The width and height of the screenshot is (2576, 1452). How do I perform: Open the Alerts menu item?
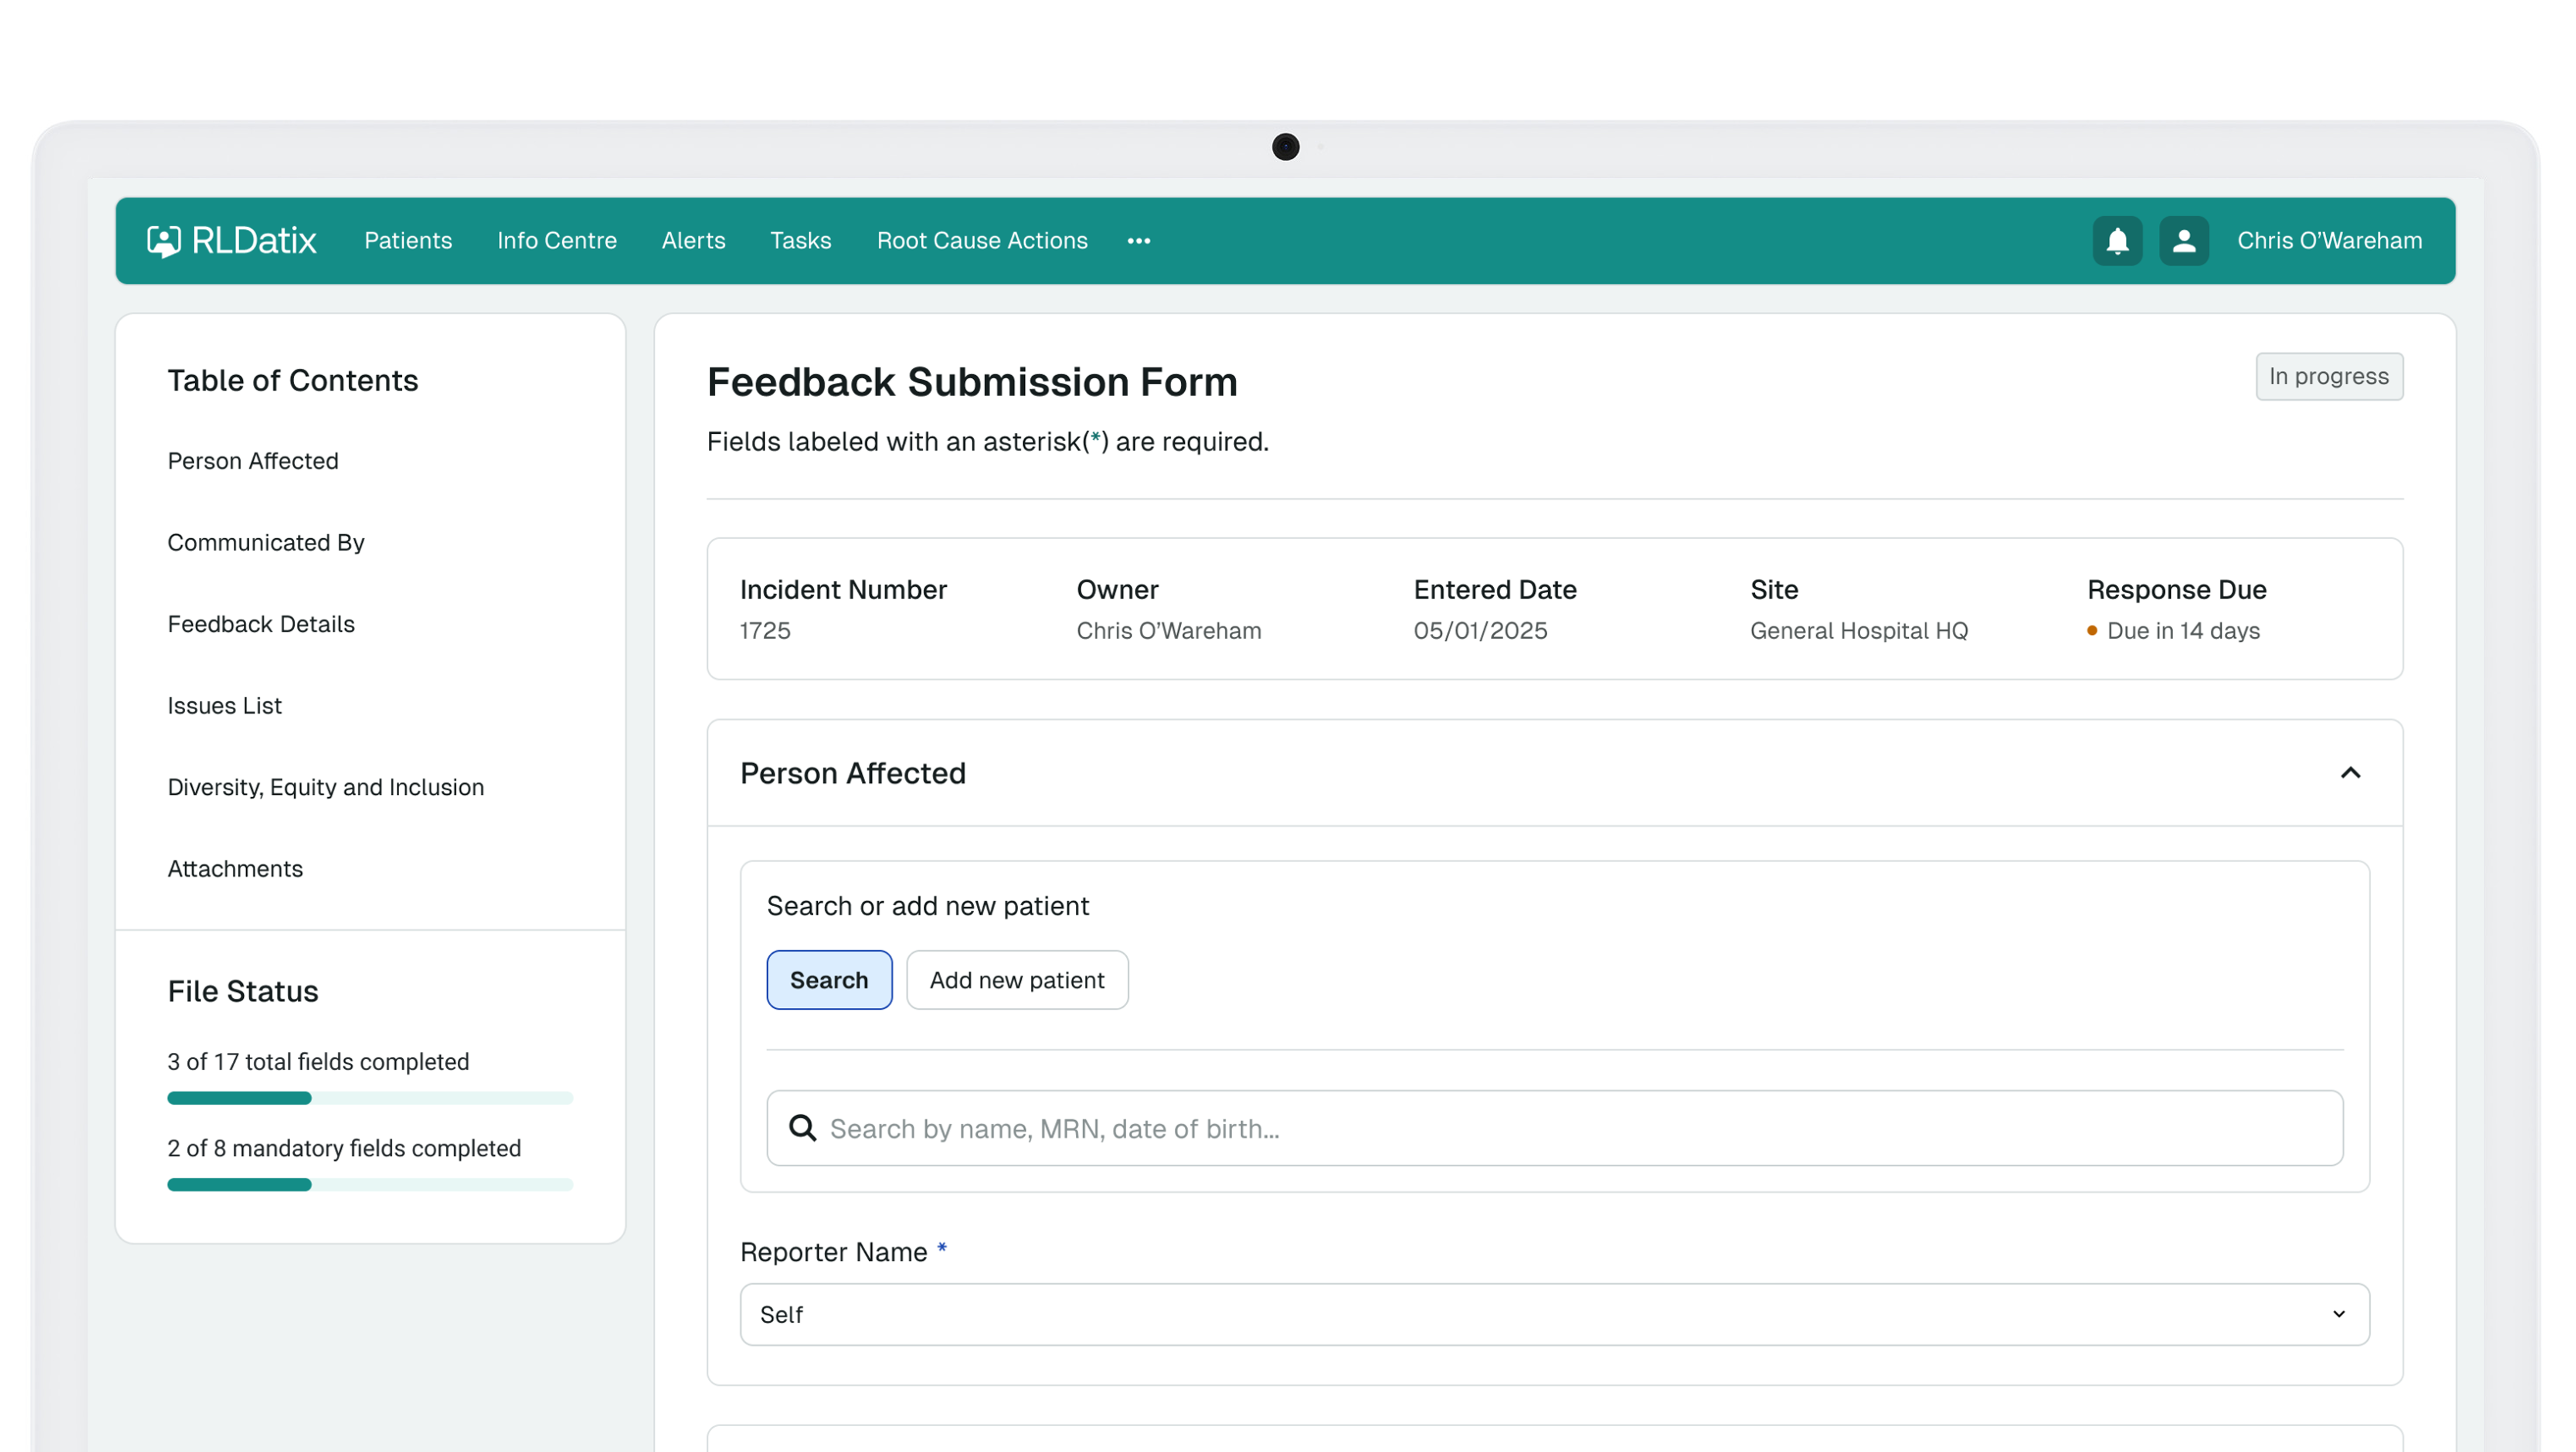(693, 240)
